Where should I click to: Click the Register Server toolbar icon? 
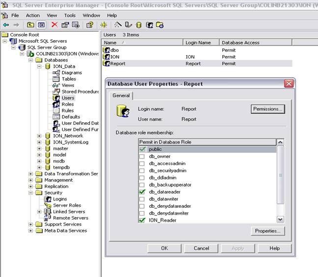point(128,25)
